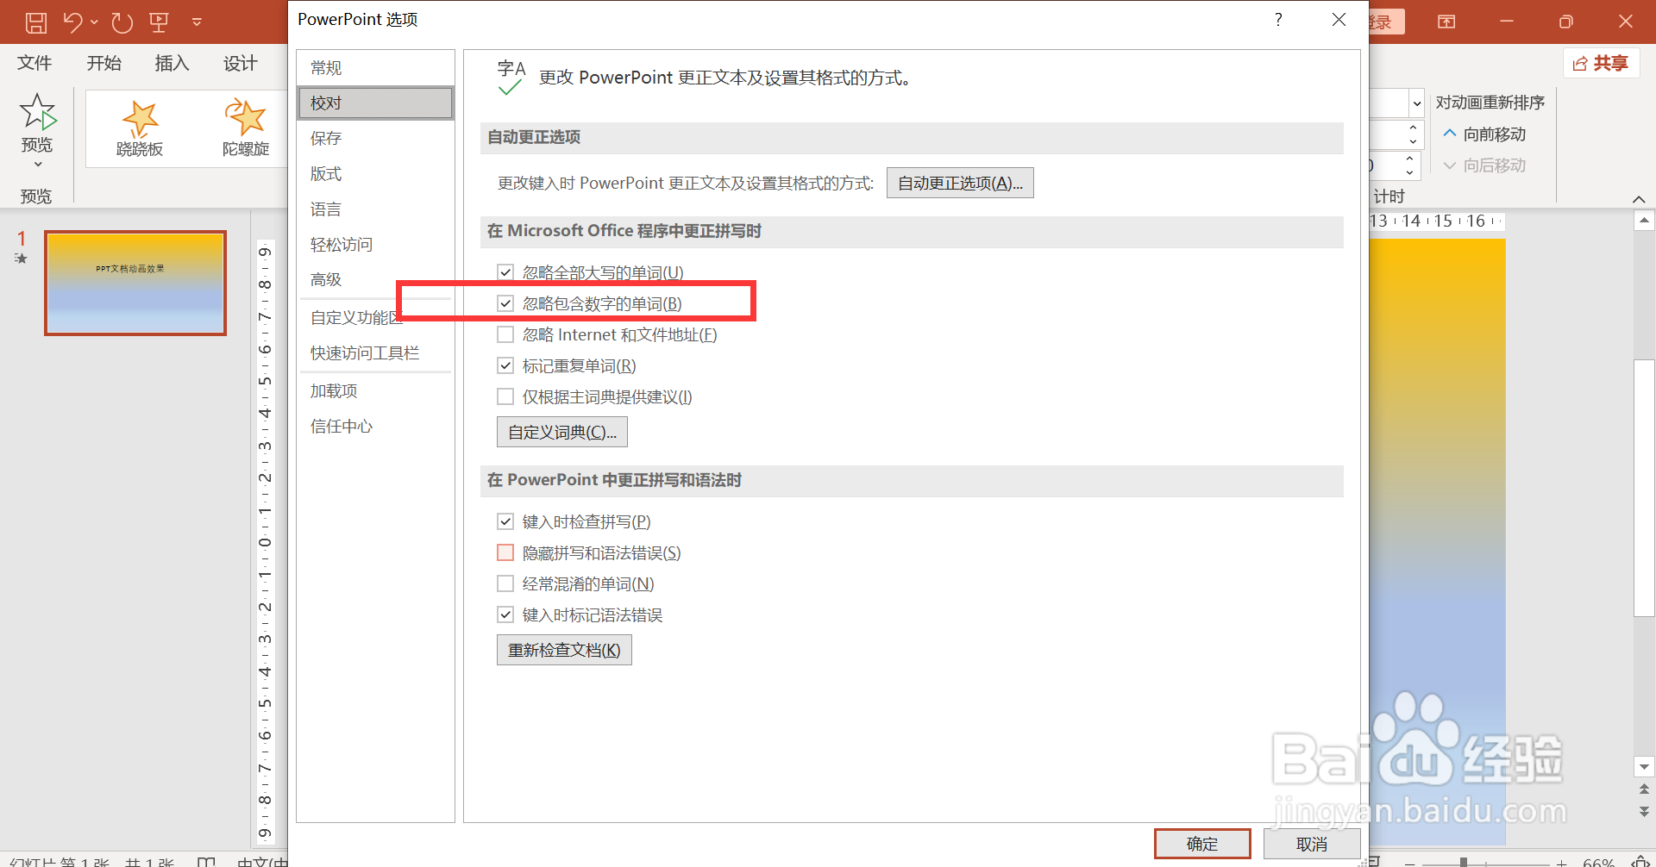Screen dimensions: 1656x867
Task: Select 语言 category in options
Action: coord(375,209)
